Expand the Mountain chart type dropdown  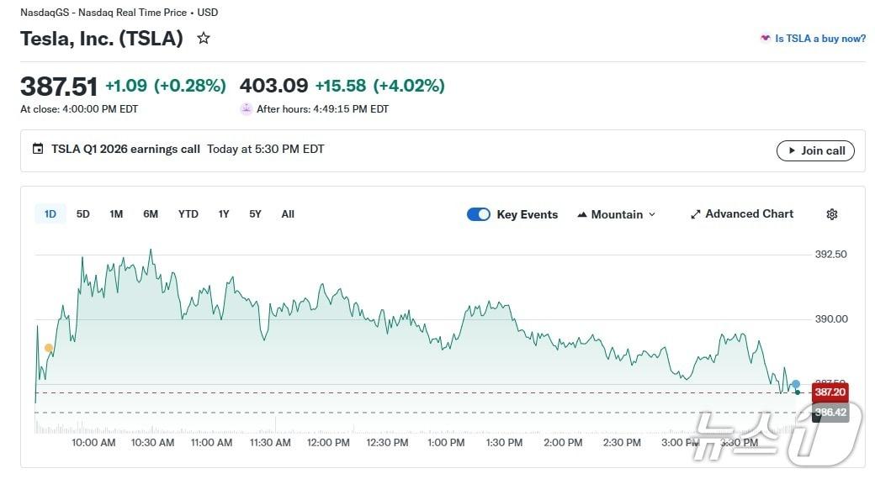click(617, 214)
